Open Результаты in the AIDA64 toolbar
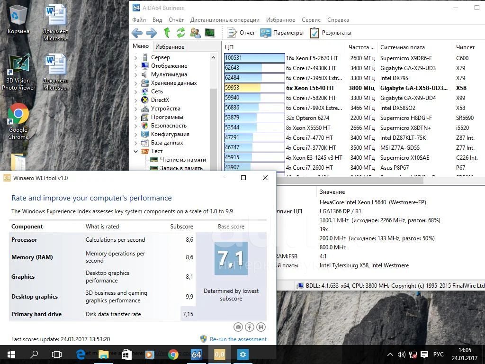 (331, 33)
